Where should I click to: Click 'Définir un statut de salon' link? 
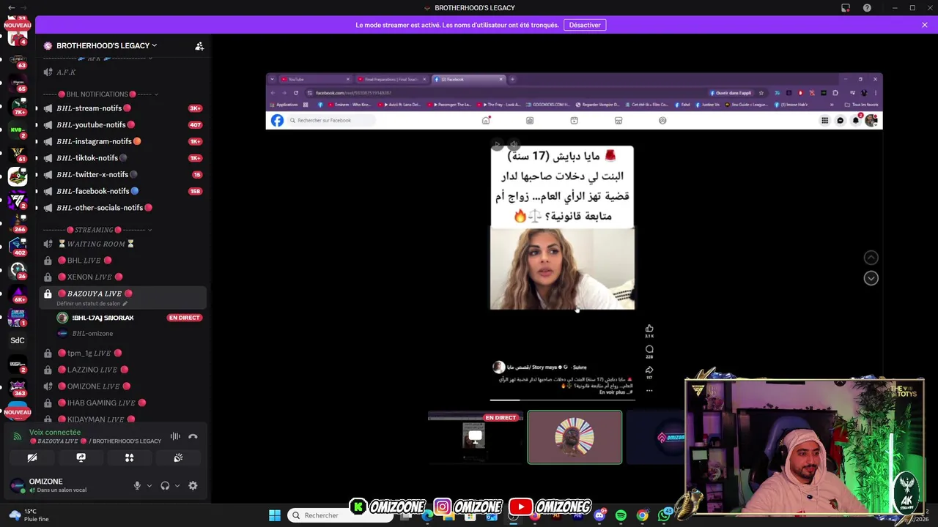pos(92,304)
